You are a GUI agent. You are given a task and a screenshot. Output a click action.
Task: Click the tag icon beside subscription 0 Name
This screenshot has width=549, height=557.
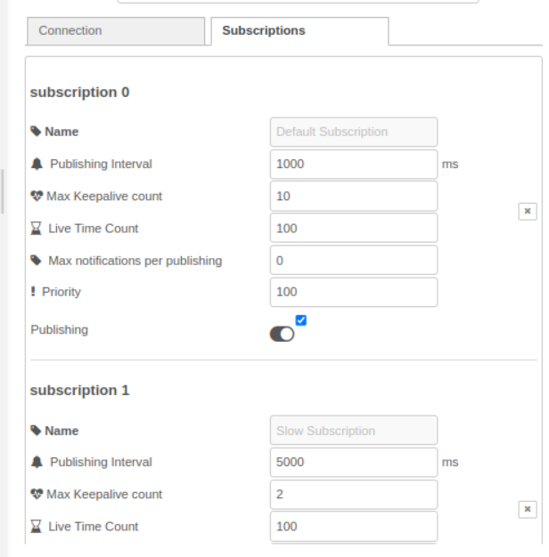[36, 132]
